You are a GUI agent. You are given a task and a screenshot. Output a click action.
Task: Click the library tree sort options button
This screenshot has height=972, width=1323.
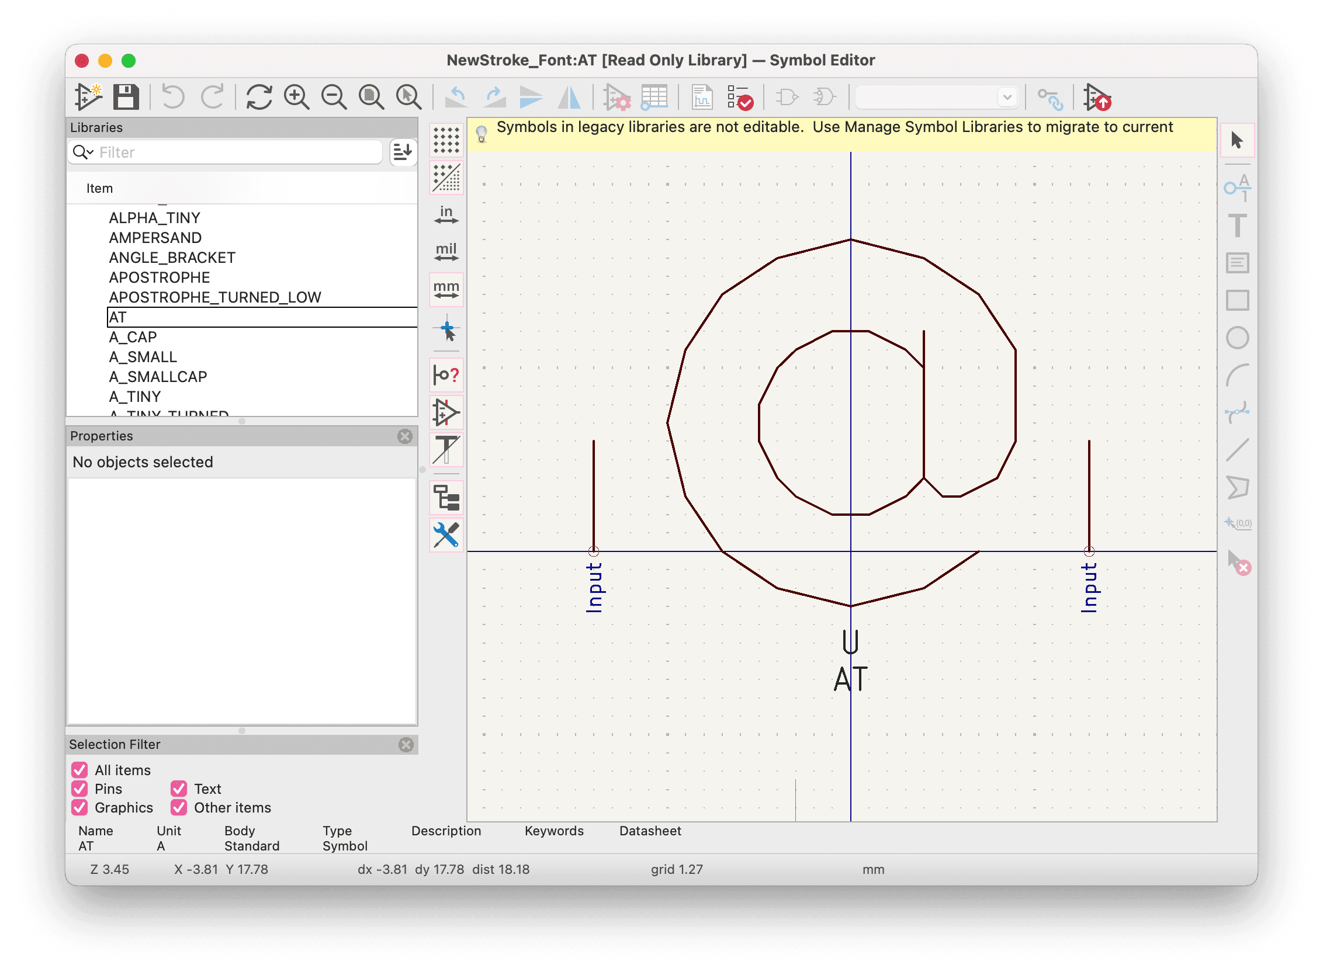[x=403, y=152]
